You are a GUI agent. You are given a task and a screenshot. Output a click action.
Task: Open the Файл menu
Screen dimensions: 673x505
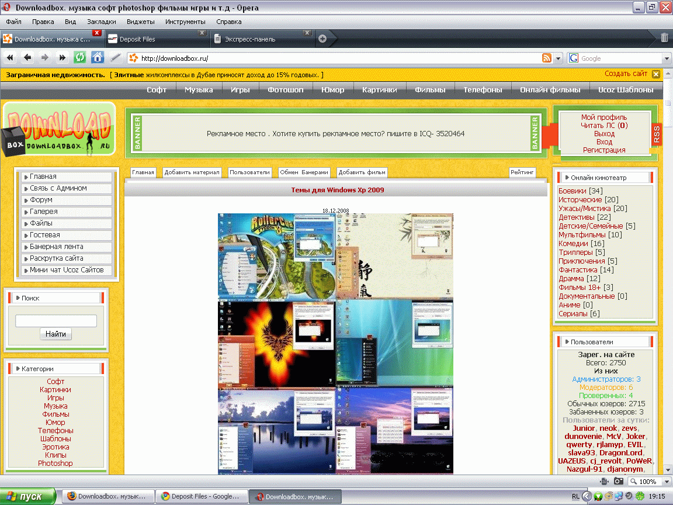14,22
